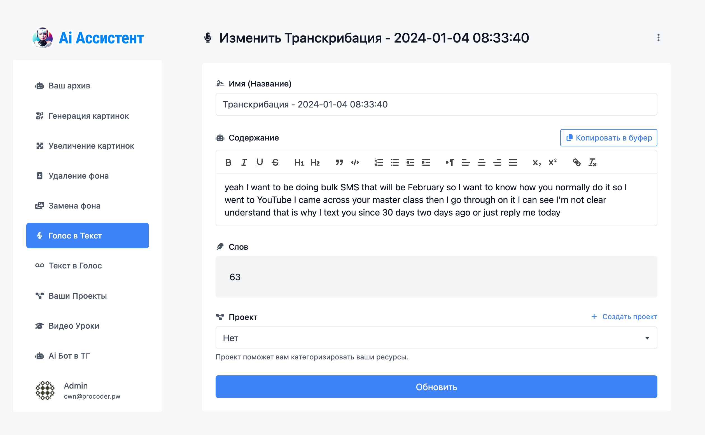Click the underline formatting icon
This screenshot has height=435, width=705.
260,163
